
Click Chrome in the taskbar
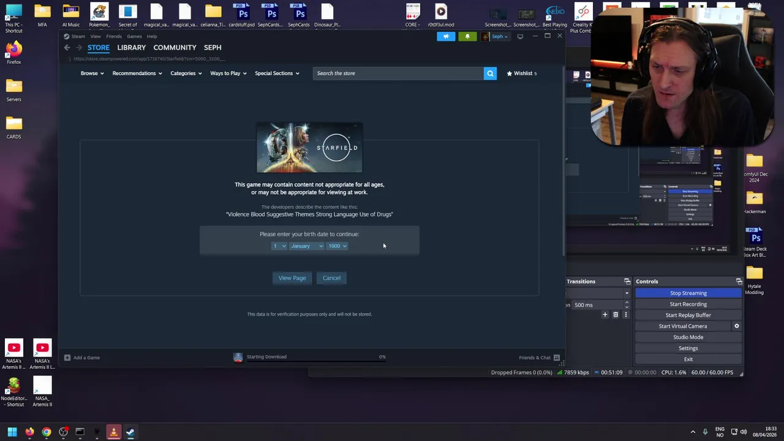pos(47,432)
